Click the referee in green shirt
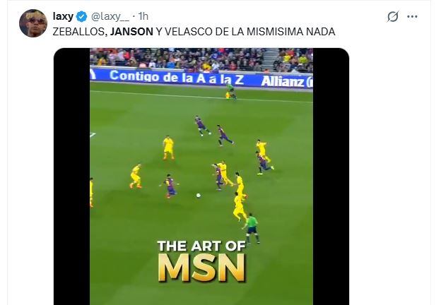 pos(252,228)
